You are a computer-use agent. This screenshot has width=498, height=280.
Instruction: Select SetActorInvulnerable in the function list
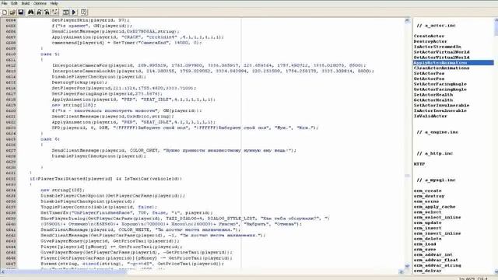coord(441,106)
